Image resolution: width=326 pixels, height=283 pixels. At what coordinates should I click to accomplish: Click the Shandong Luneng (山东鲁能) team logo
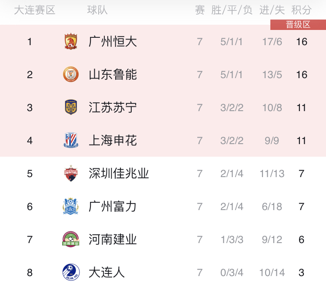click(x=71, y=74)
